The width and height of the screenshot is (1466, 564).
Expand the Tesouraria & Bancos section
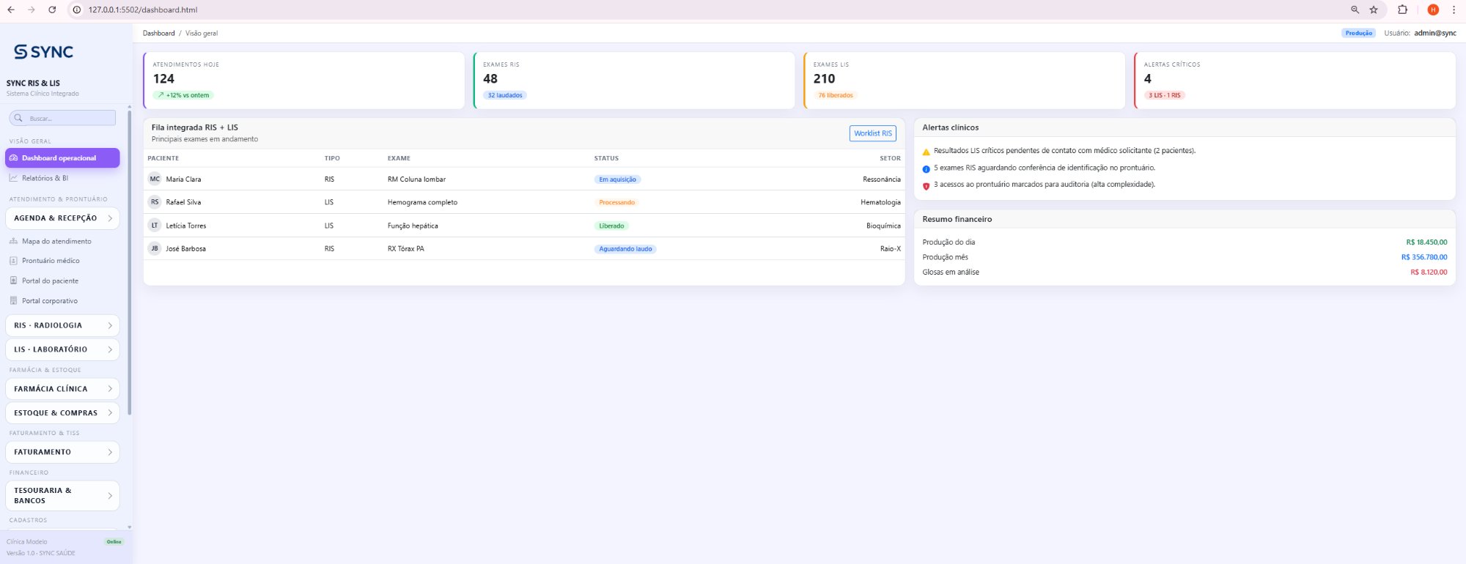point(62,496)
